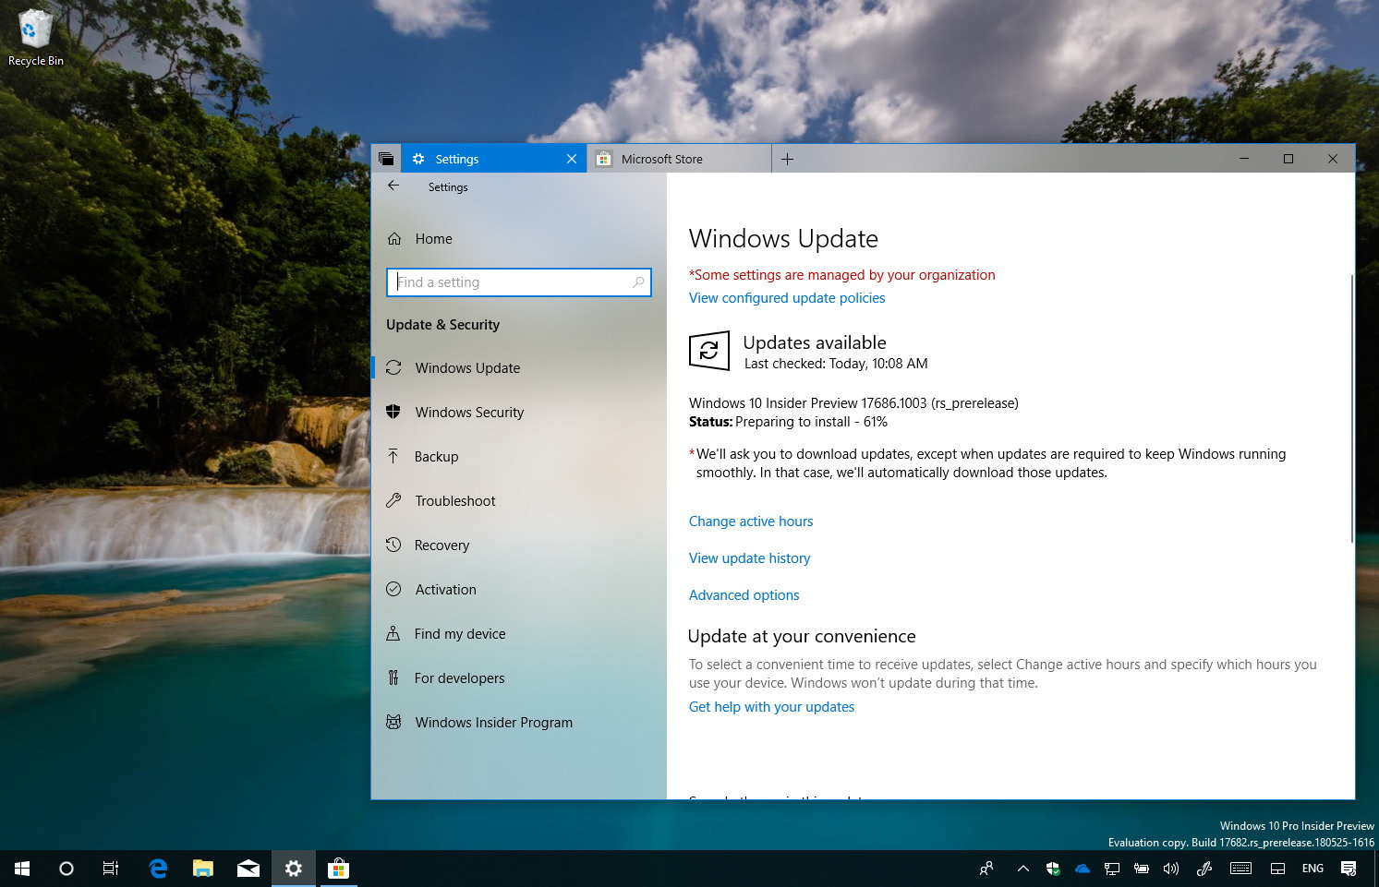
Task: Open OneDrive from the system tray
Action: [1082, 868]
